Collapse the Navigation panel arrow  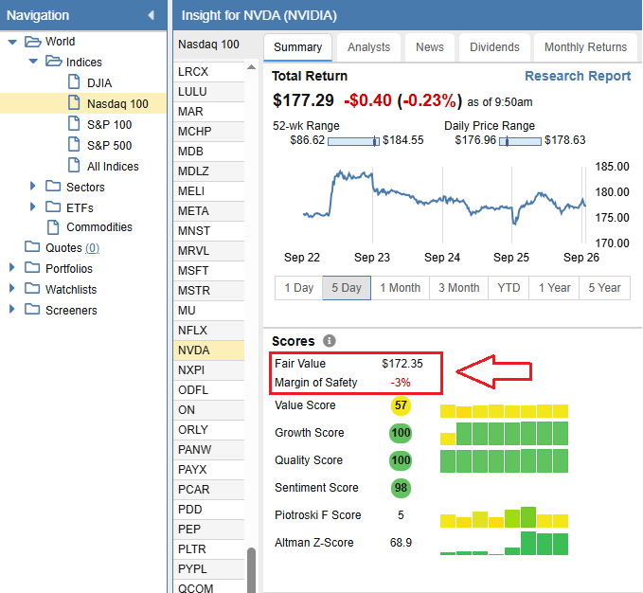[x=151, y=15]
